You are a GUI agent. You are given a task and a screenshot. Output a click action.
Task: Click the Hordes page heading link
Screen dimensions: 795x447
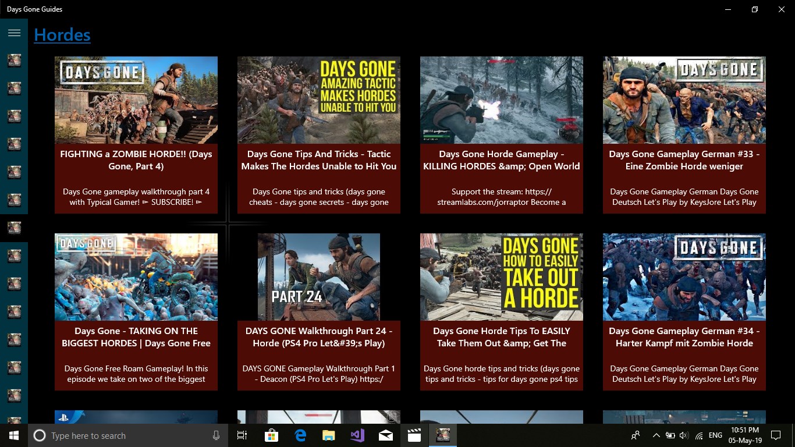click(62, 35)
